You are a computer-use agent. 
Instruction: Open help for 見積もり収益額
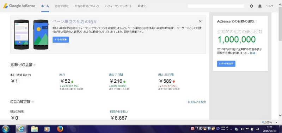[x=35, y=65]
